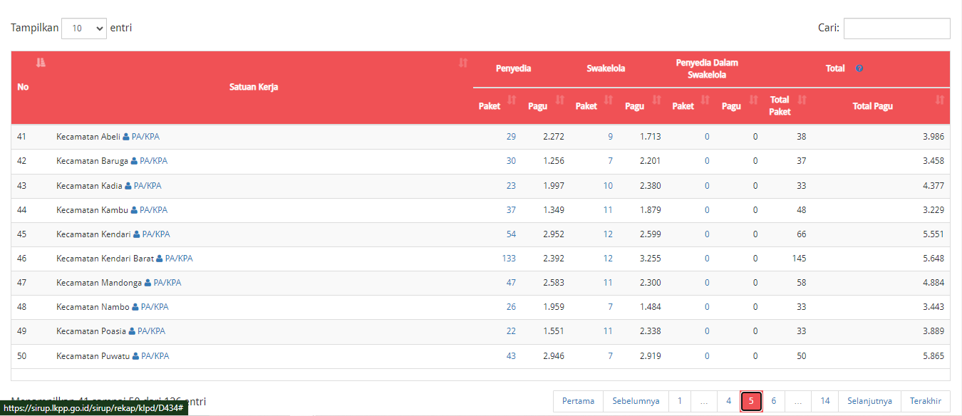Open Penyedia paket count 43 for Puwatu
The width and height of the screenshot is (962, 416).
(511, 356)
